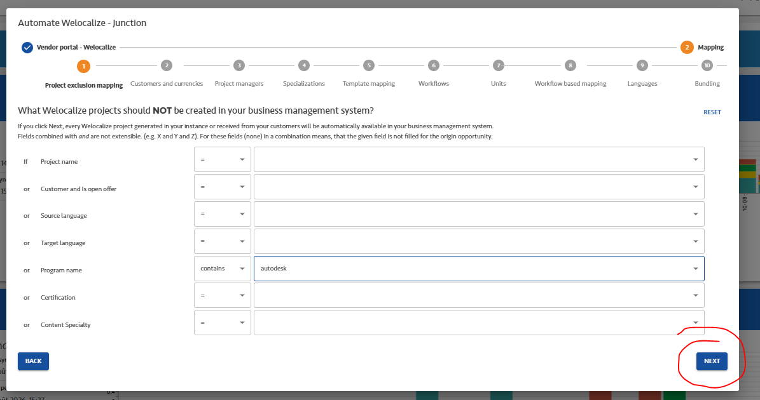The image size is (760, 400).
Task: Click the 'Program name' row label
Action: pyautogui.click(x=61, y=270)
